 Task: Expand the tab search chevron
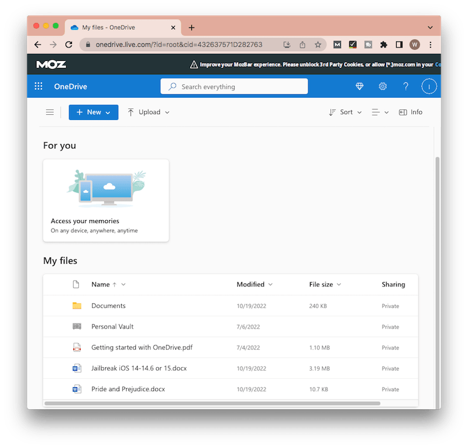pyautogui.click(x=430, y=28)
